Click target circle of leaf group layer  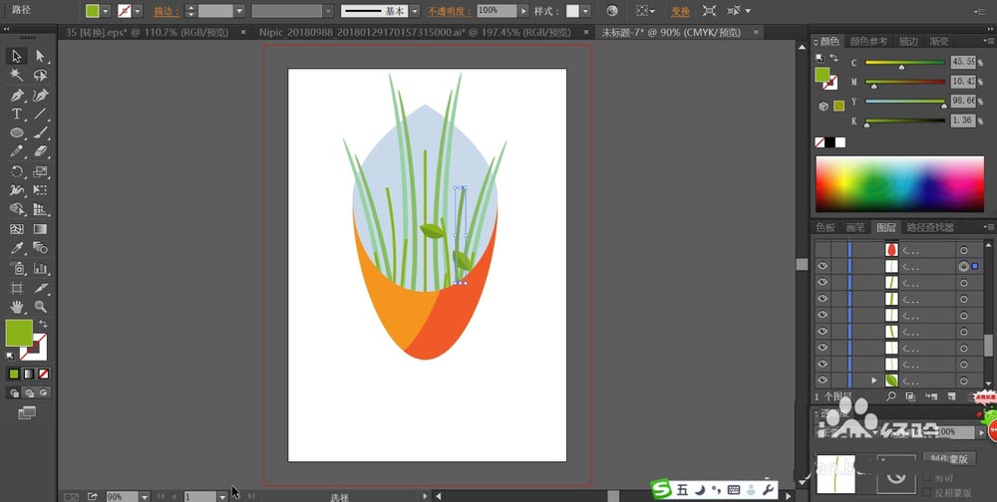tap(964, 380)
